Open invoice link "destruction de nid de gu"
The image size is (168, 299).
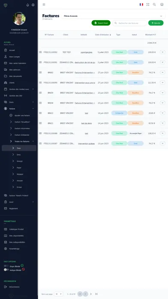(x=85, y=62)
